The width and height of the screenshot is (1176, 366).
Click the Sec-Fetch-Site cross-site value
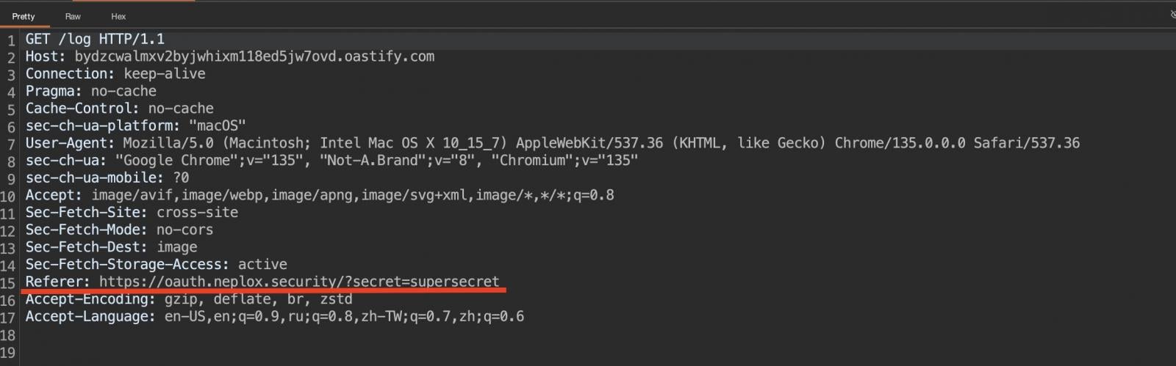click(197, 213)
